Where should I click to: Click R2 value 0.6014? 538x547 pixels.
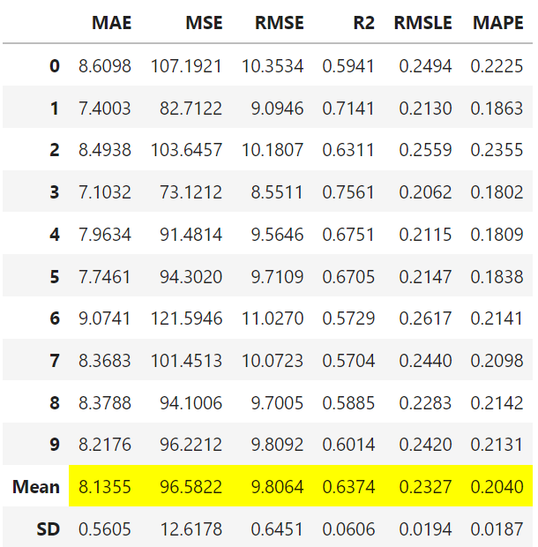348,445
